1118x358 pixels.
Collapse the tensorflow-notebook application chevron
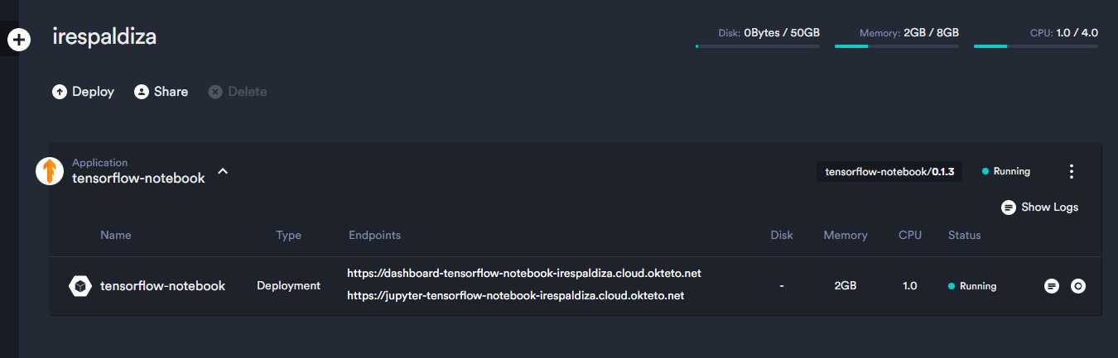coord(222,171)
